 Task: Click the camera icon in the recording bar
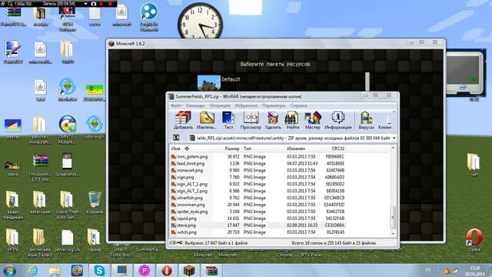94,4
